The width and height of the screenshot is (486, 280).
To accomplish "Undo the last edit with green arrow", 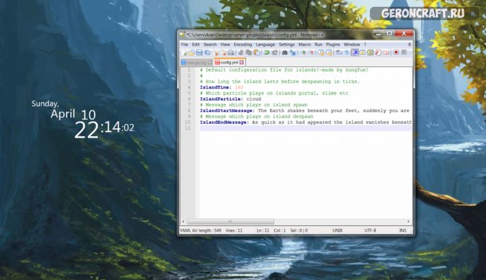I will point(267,53).
